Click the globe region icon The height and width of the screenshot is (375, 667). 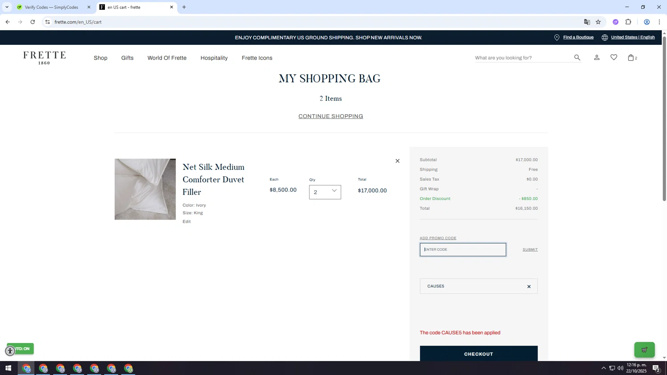tap(605, 38)
